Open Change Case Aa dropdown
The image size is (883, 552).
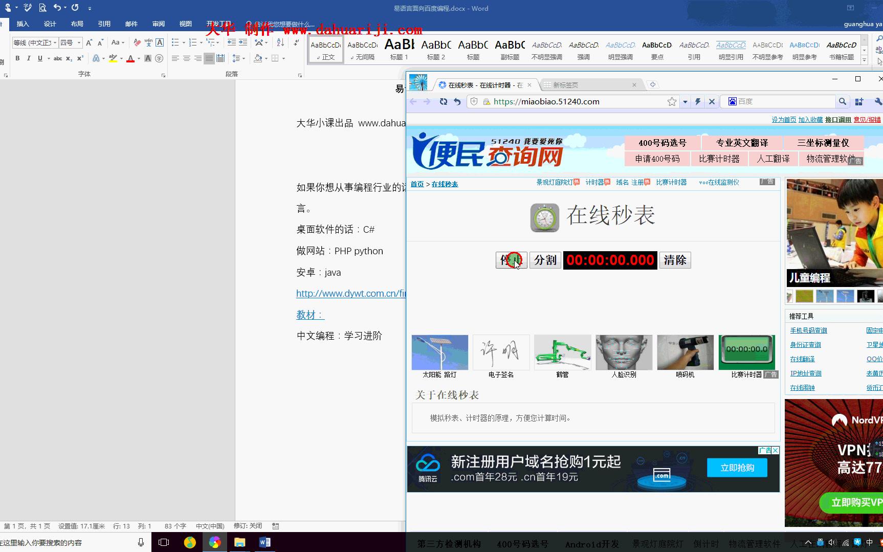(x=118, y=42)
